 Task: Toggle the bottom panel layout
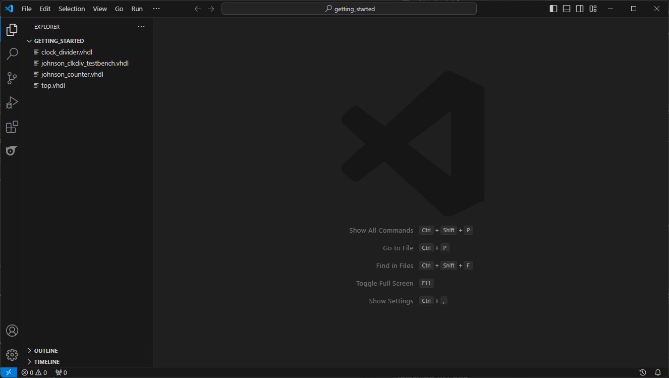pyautogui.click(x=567, y=9)
